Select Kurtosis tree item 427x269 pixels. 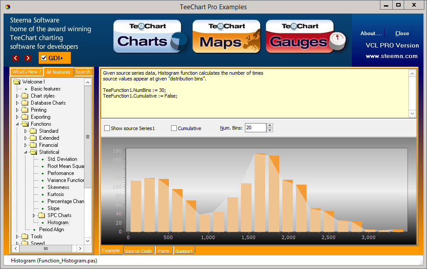tap(55, 194)
